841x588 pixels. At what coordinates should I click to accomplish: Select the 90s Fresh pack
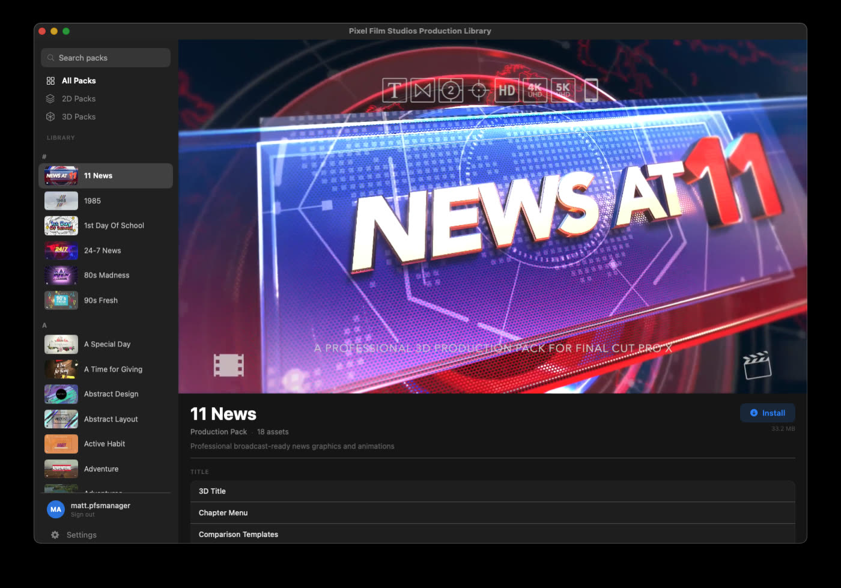[x=106, y=300]
